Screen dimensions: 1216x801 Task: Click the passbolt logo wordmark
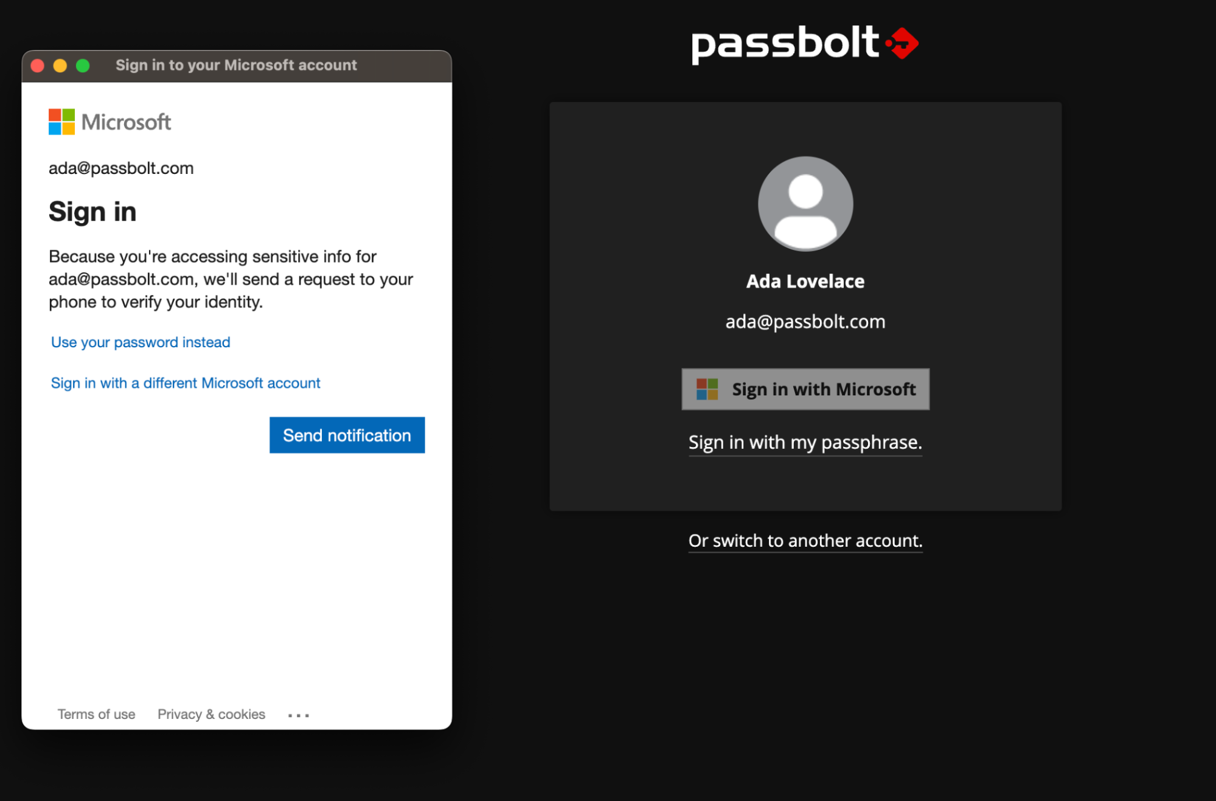785,43
